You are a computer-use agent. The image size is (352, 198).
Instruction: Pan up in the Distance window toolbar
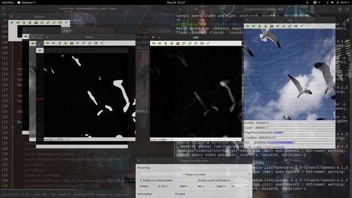pyautogui.click(x=24, y=23)
